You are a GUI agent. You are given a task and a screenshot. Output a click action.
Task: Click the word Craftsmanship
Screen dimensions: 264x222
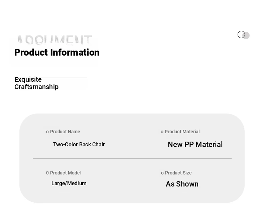(x=36, y=87)
